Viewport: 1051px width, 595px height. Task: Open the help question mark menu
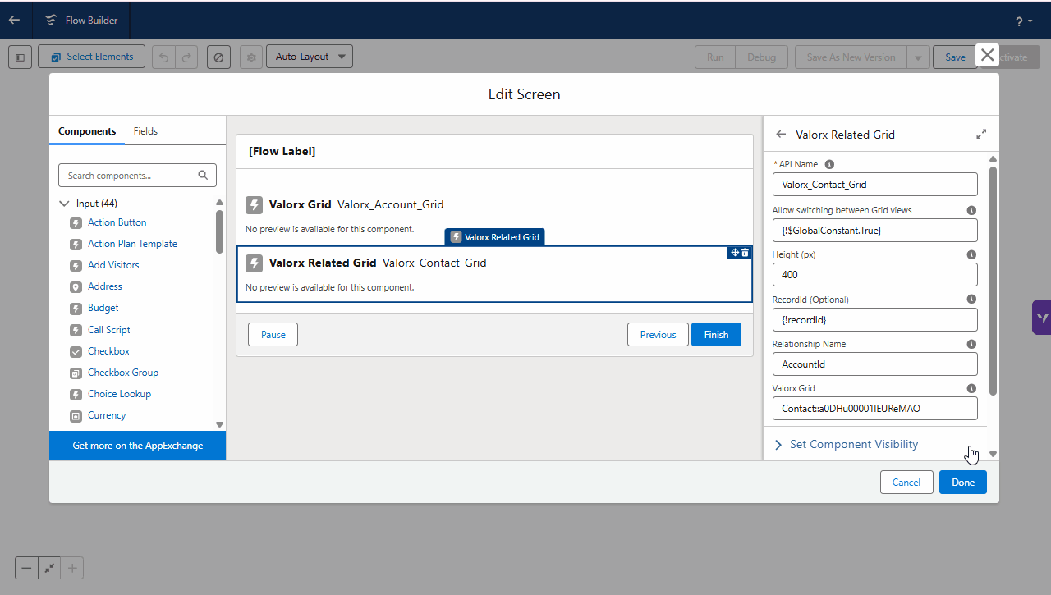(1023, 21)
